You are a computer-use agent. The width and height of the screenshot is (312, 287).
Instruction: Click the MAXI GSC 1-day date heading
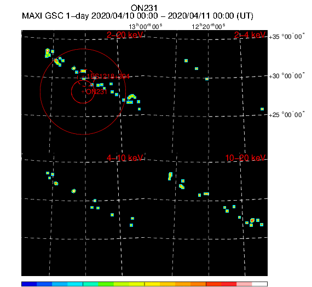[137, 16]
